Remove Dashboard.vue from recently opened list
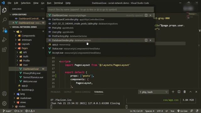This screenshot has width=201, height=113. (x=150, y=15)
